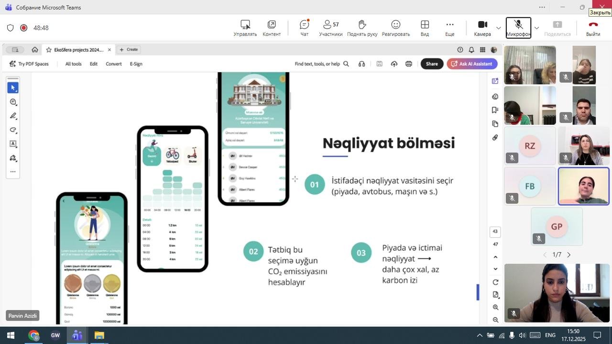Toggle the camera on or off

482,28
